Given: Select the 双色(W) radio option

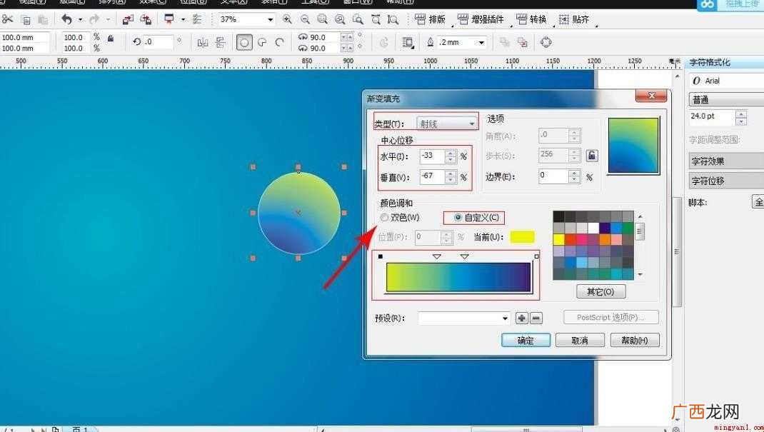Looking at the screenshot, I should pos(384,217).
